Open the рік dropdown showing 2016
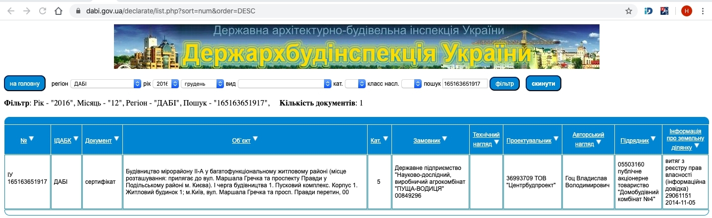Image resolution: width=712 pixels, height=218 pixels. pyautogui.click(x=165, y=84)
